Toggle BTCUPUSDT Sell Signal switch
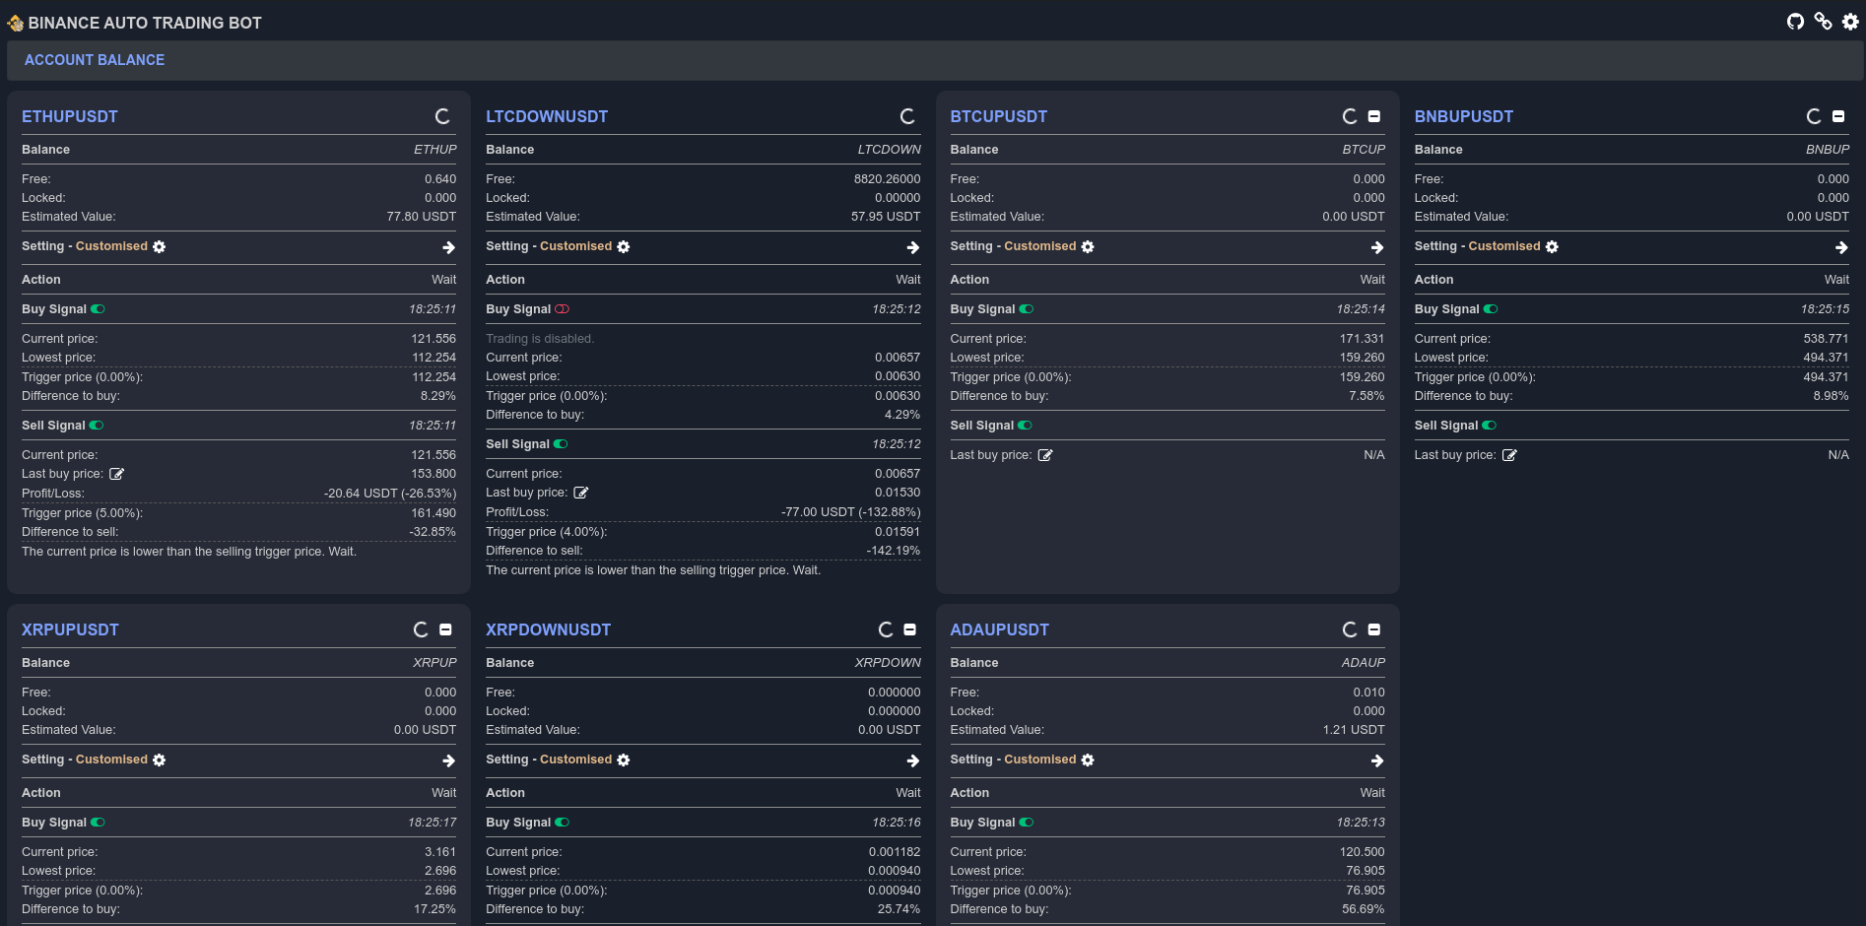1866x926 pixels. [1025, 426]
